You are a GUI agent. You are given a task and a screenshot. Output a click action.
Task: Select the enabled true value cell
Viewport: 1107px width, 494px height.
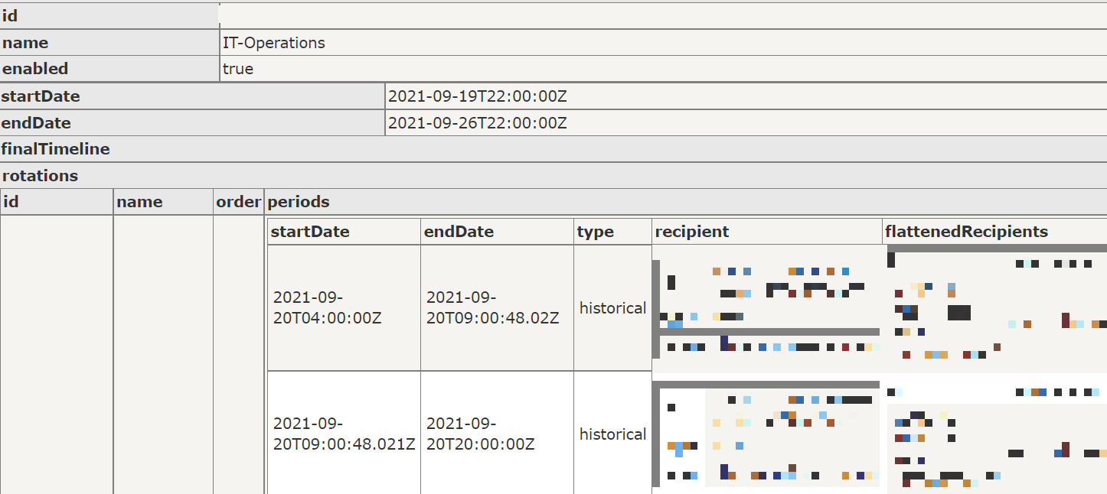663,69
